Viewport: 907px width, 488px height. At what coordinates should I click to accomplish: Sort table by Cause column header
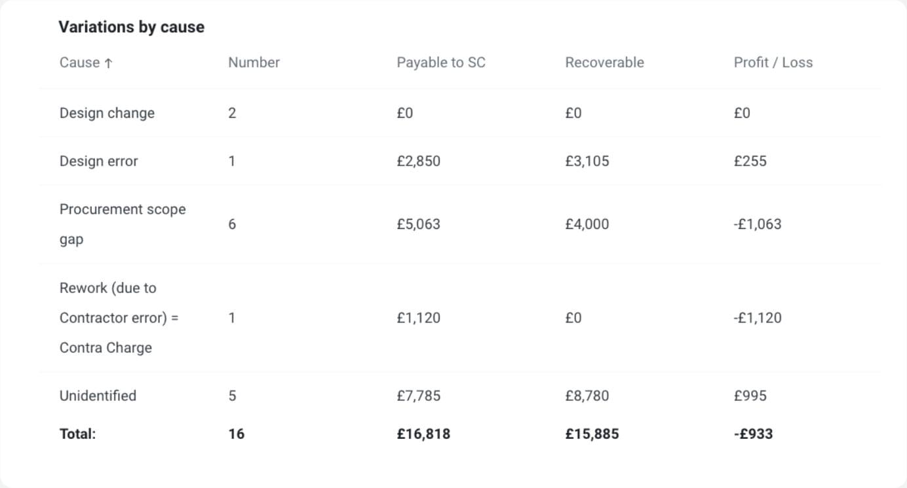tap(79, 63)
